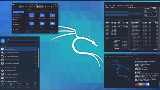The image size is (160, 90).
Task: Select Home in Dolphin Places panel
Action: [18, 12]
